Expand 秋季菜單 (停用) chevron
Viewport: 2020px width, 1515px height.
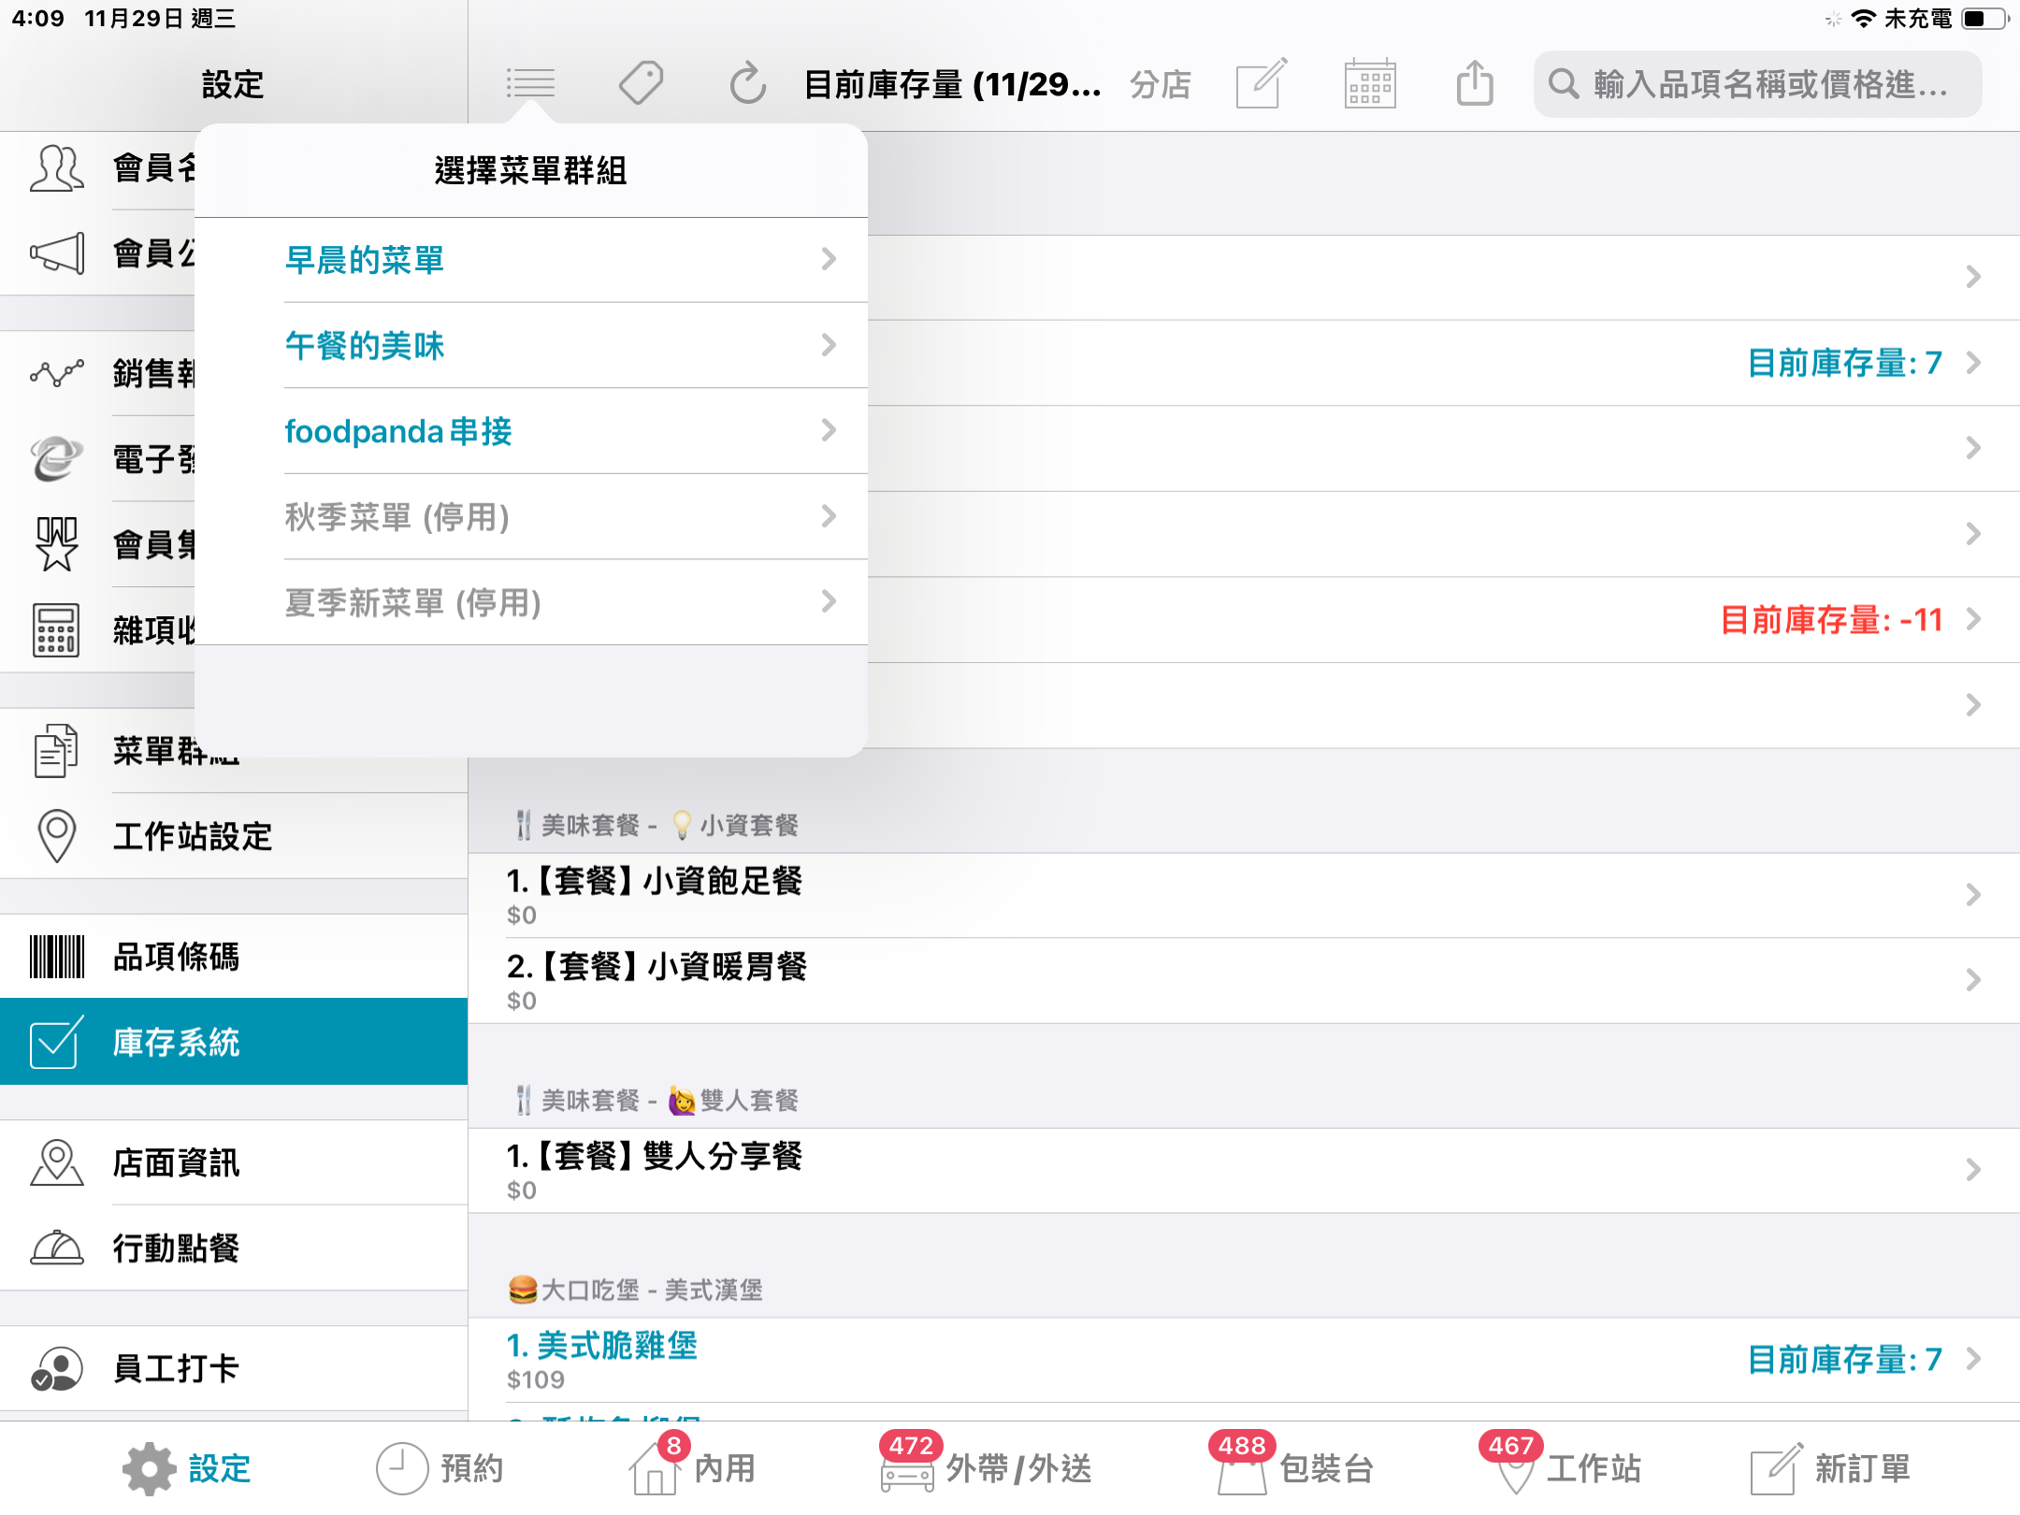[829, 516]
